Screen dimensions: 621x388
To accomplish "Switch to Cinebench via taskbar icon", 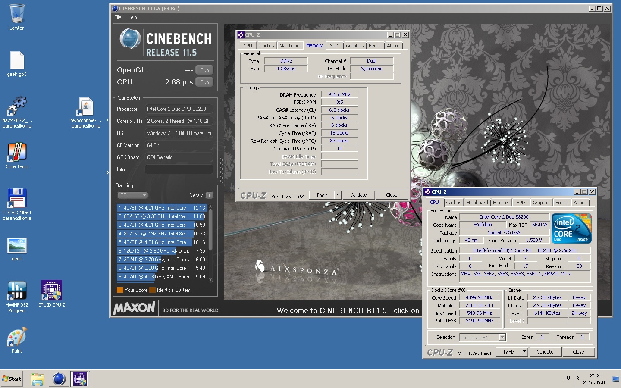I will coord(59,379).
